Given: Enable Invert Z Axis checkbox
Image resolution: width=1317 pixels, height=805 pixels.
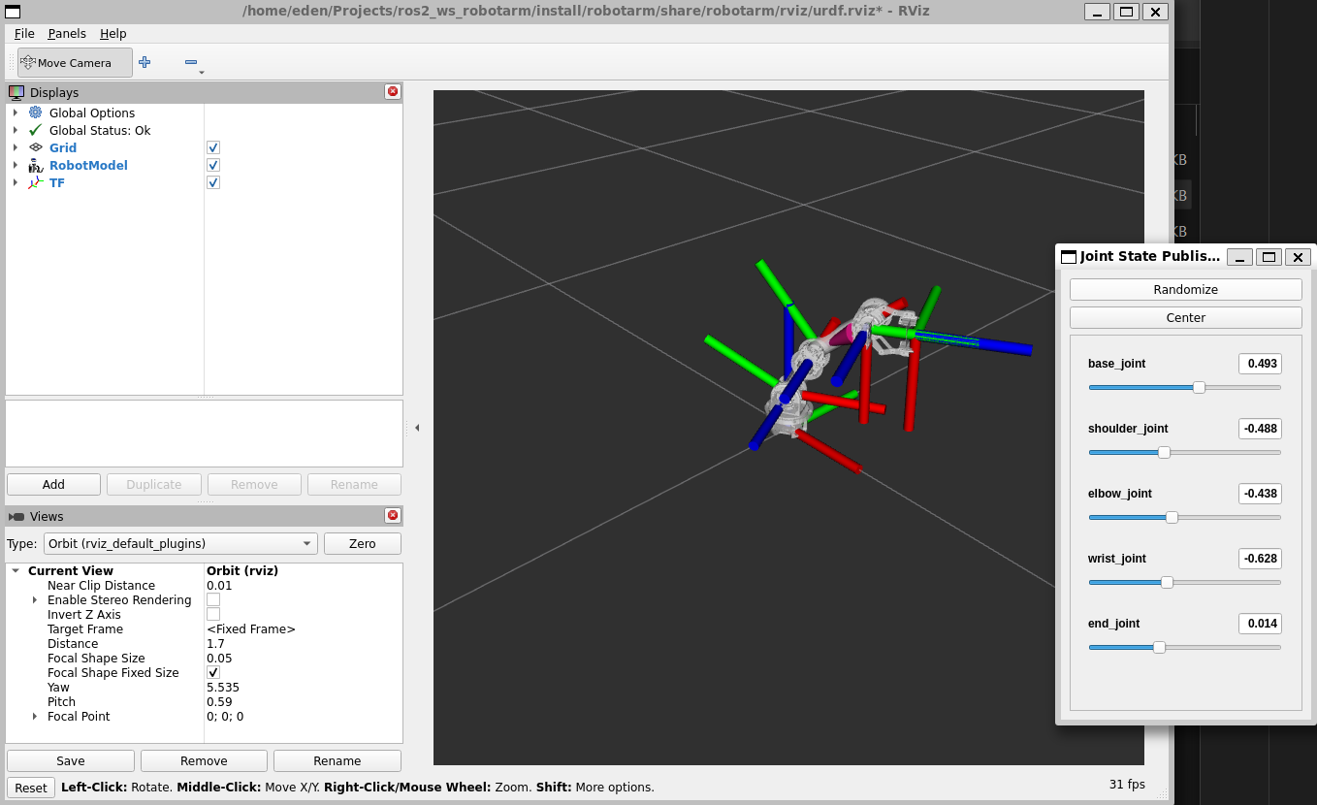Looking at the screenshot, I should point(213,615).
